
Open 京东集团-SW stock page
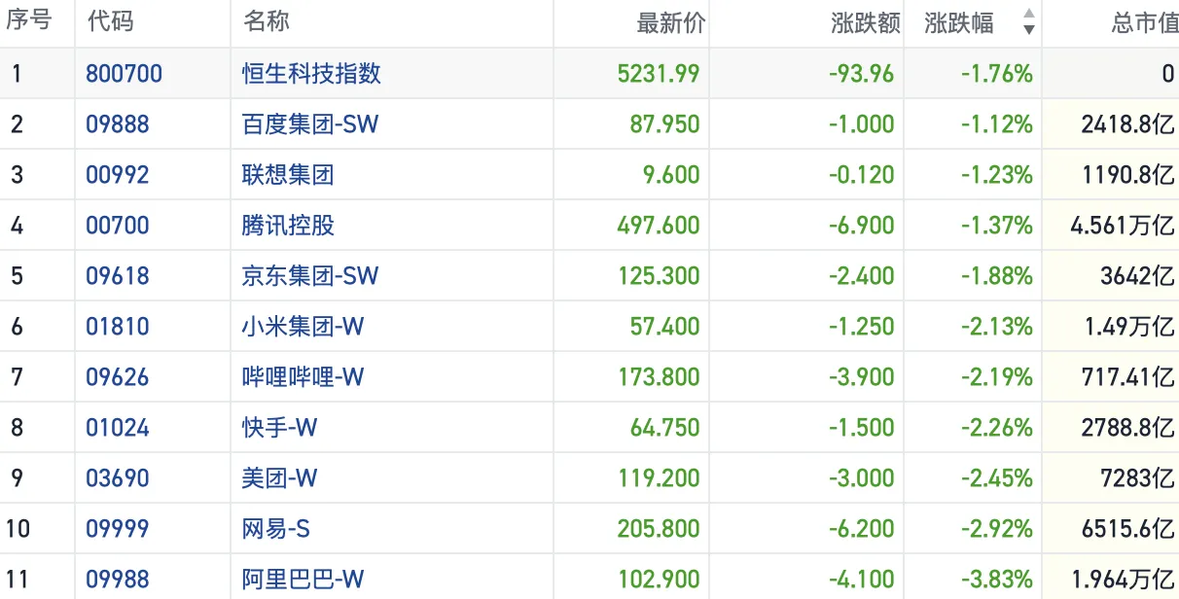(x=310, y=276)
